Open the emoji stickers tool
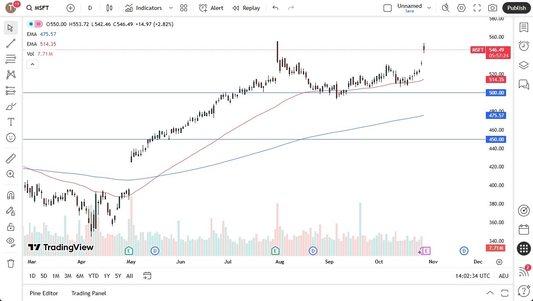The image size is (533, 301). click(x=11, y=137)
